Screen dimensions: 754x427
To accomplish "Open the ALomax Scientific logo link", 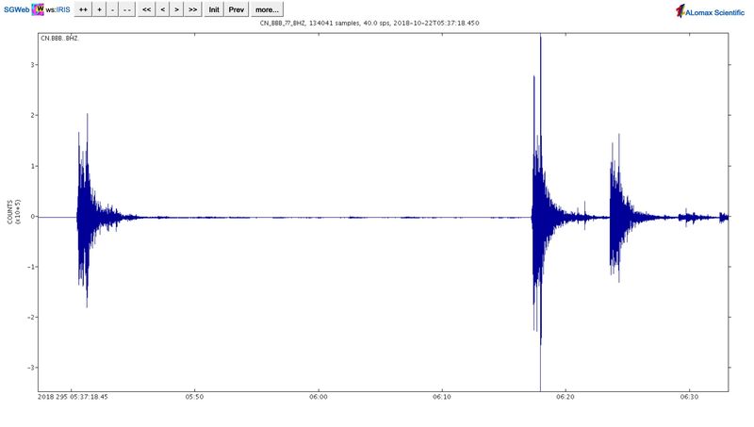I will 710,10.
